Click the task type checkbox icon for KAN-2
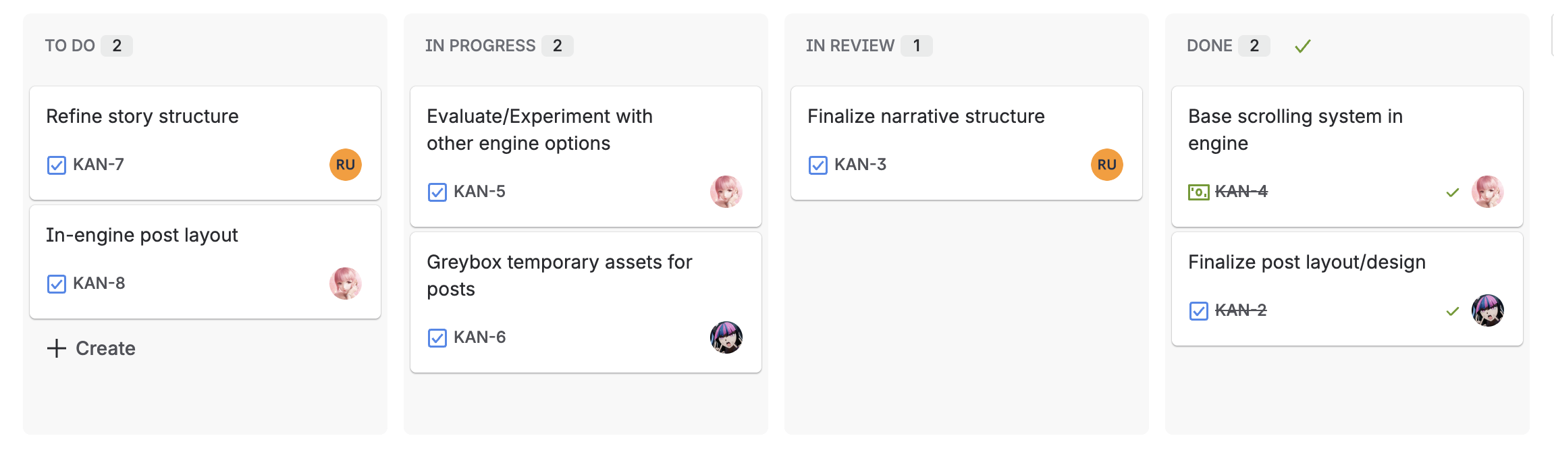Image resolution: width=1554 pixels, height=463 pixels. [1199, 311]
